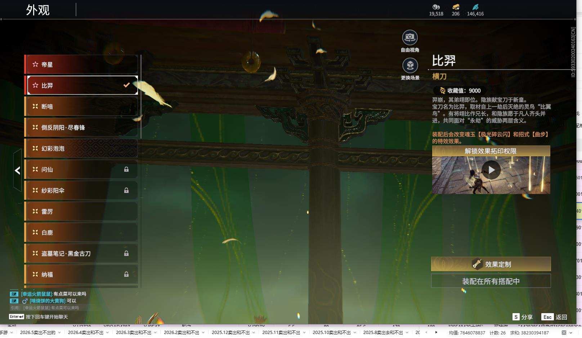Click the 装配在所有搭配中 button
Screen dimensions: 582x338
pyautogui.click(x=491, y=281)
